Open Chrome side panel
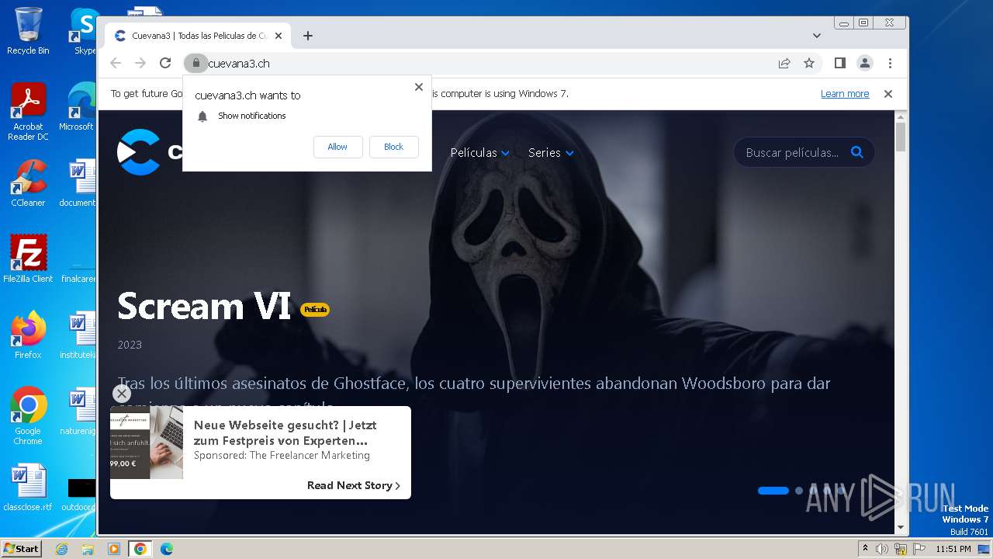 tap(839, 63)
